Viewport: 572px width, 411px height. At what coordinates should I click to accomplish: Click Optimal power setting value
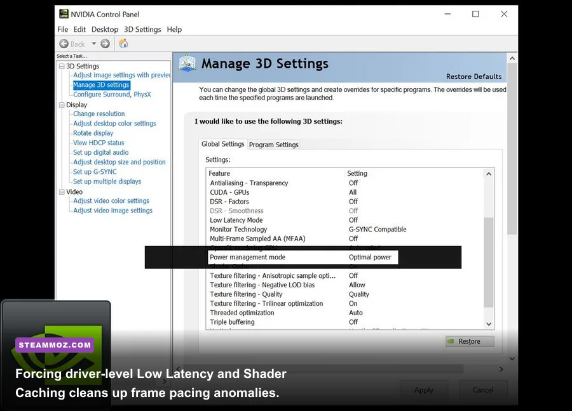tap(370, 257)
